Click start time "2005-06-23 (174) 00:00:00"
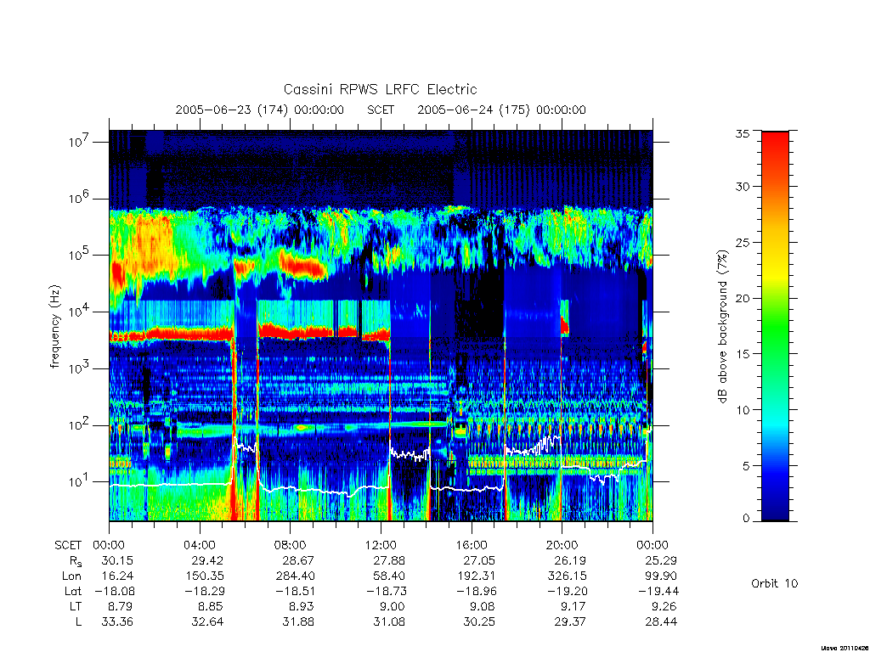Screen dimensions: 870x652 [x=260, y=110]
